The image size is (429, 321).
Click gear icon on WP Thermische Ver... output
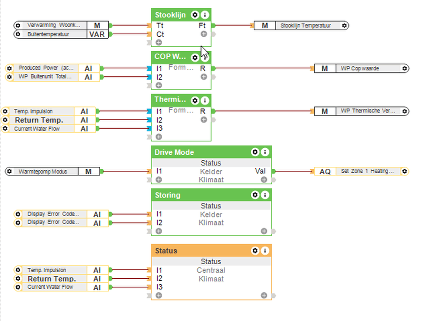(405, 111)
